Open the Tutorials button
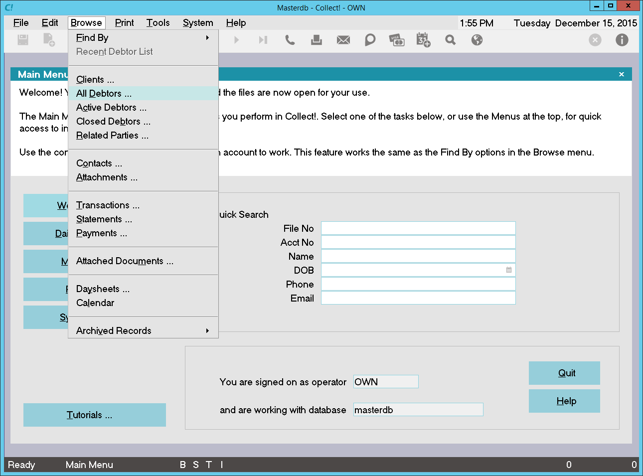 (x=94, y=415)
